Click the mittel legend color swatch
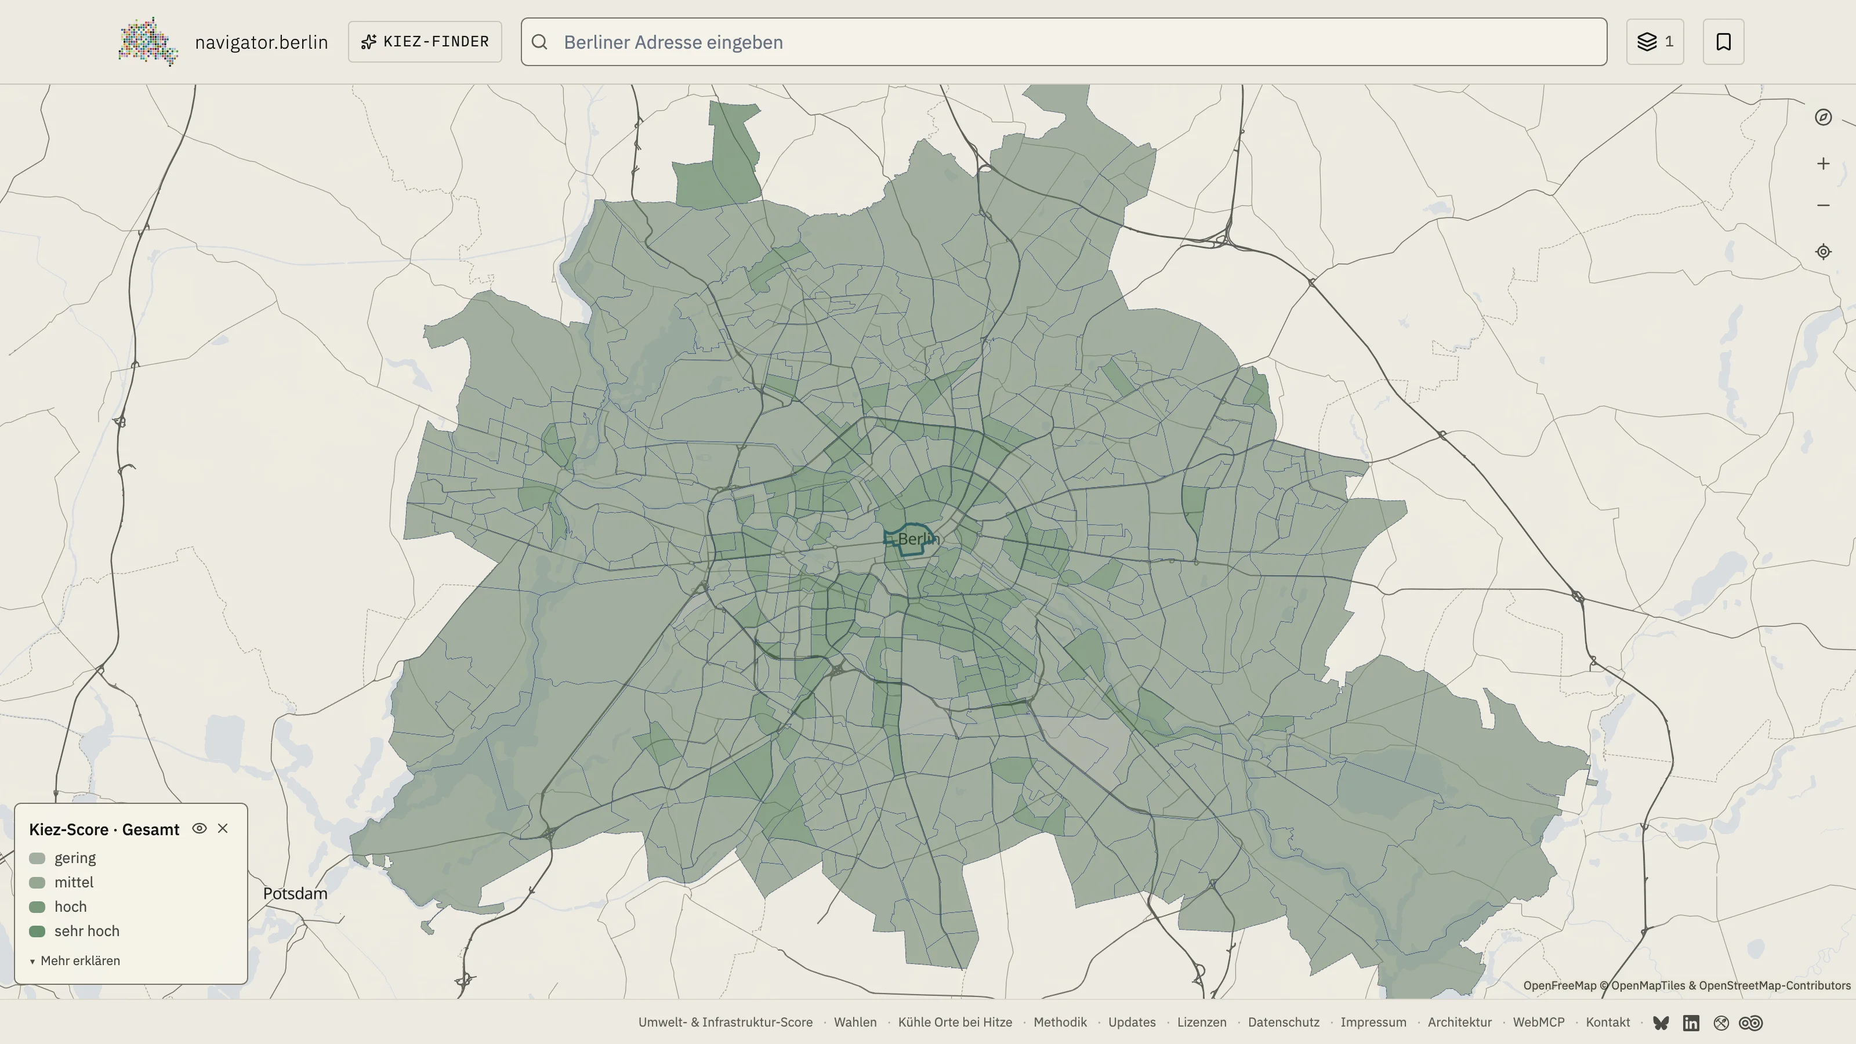Image resolution: width=1856 pixels, height=1044 pixels. click(x=38, y=883)
